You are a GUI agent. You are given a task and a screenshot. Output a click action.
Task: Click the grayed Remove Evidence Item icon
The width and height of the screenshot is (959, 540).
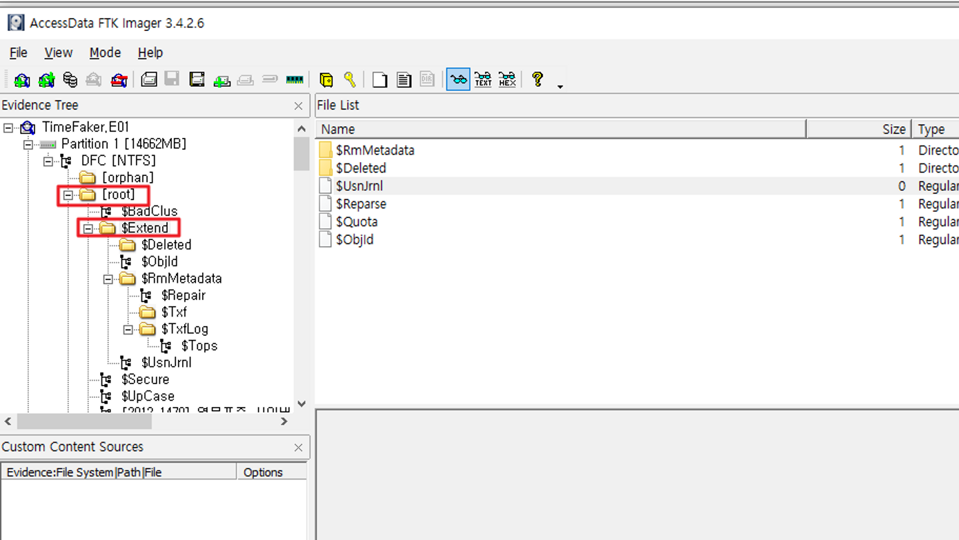click(x=94, y=79)
